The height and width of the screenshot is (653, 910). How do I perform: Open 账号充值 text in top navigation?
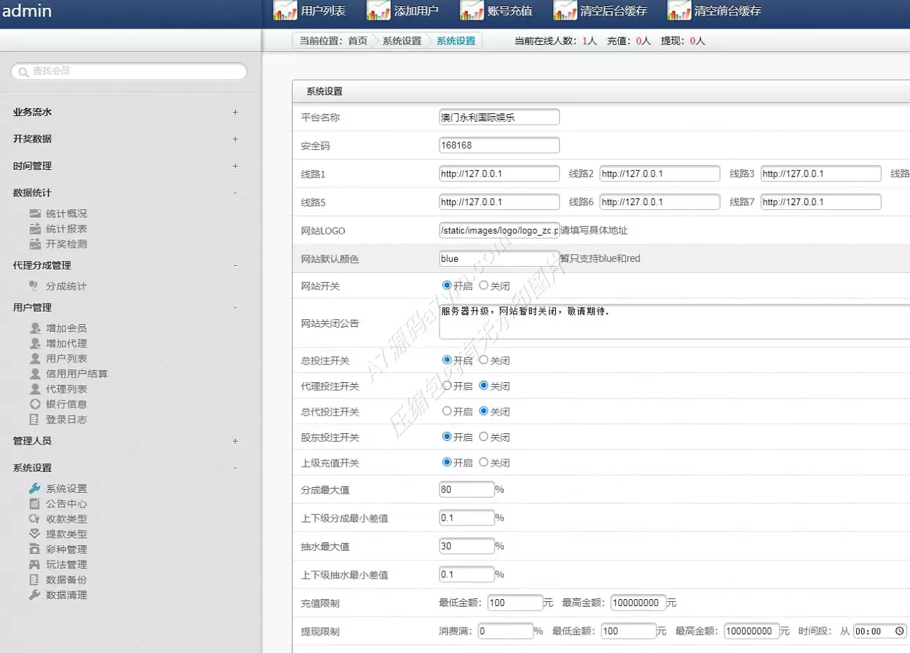(510, 10)
